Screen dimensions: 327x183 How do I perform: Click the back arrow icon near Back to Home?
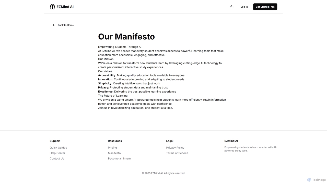(54, 25)
